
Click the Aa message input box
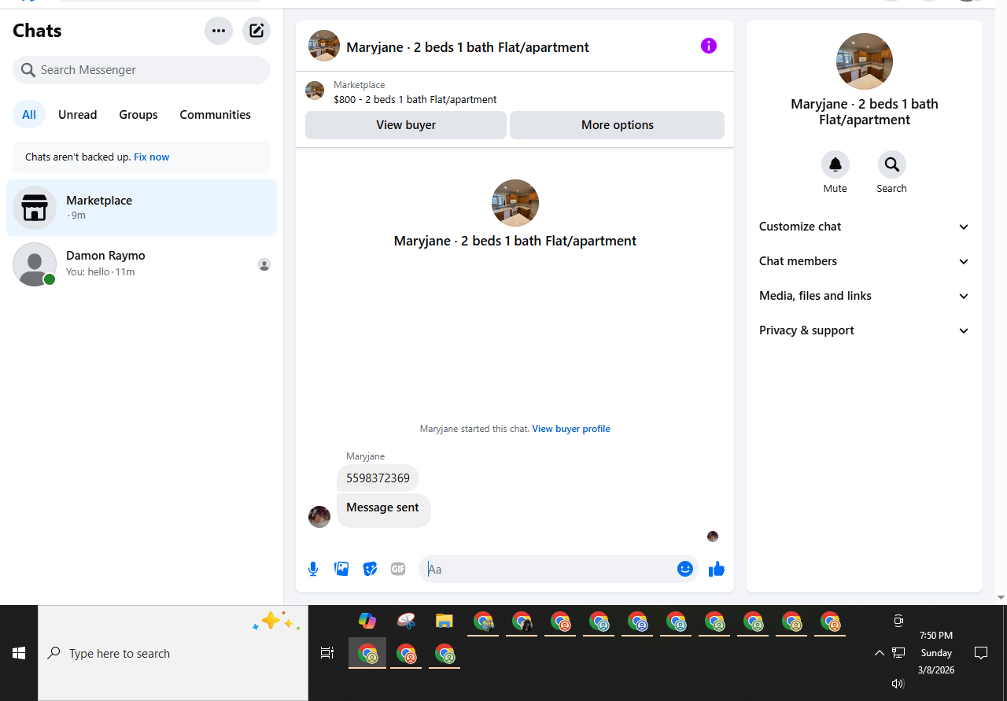549,569
